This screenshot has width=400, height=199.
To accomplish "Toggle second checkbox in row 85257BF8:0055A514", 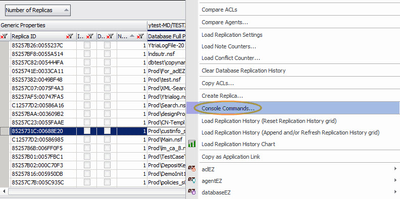I will (x=107, y=54).
